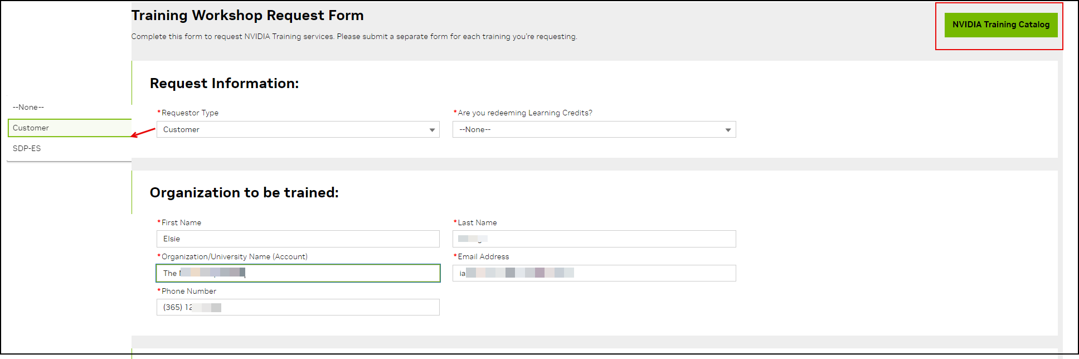
Task: Select Customer in the dropdown list
Action: [x=70, y=128]
